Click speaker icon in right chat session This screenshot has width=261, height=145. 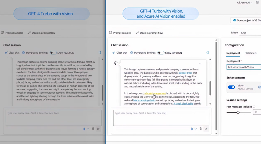(x=208, y=53)
